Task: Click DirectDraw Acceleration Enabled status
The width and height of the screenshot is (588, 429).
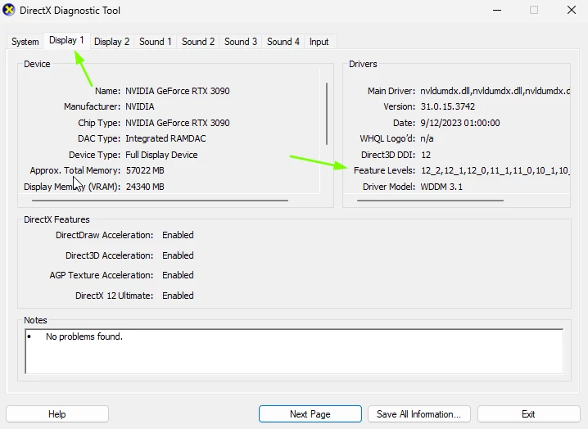Action: pyautogui.click(x=178, y=235)
